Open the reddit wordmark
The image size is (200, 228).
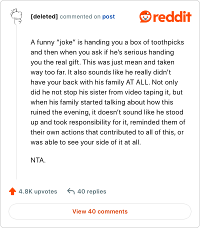click(172, 16)
